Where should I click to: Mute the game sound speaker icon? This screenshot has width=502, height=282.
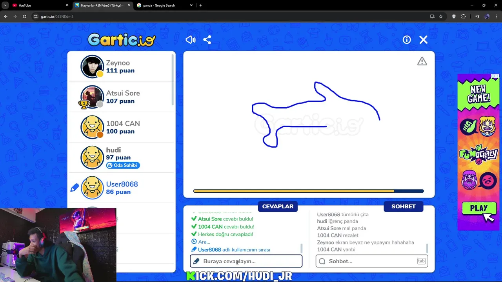[x=191, y=40]
